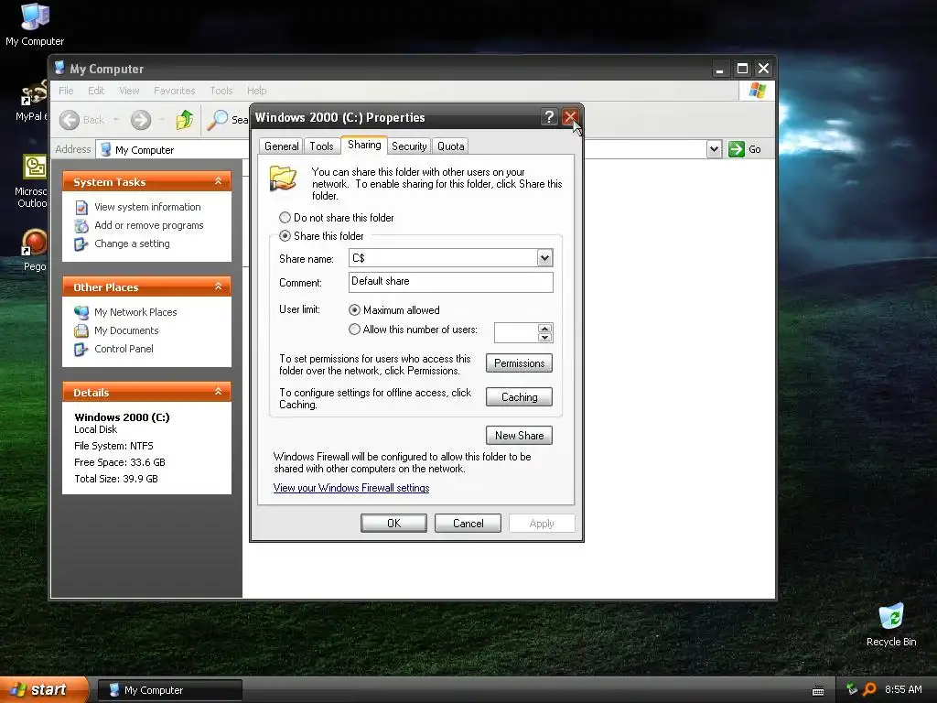Switch to the Security tab

(409, 146)
